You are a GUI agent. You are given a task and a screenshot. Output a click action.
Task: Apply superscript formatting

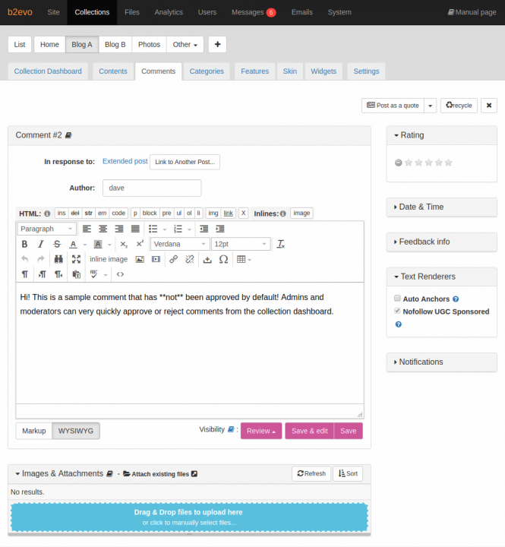pos(140,244)
